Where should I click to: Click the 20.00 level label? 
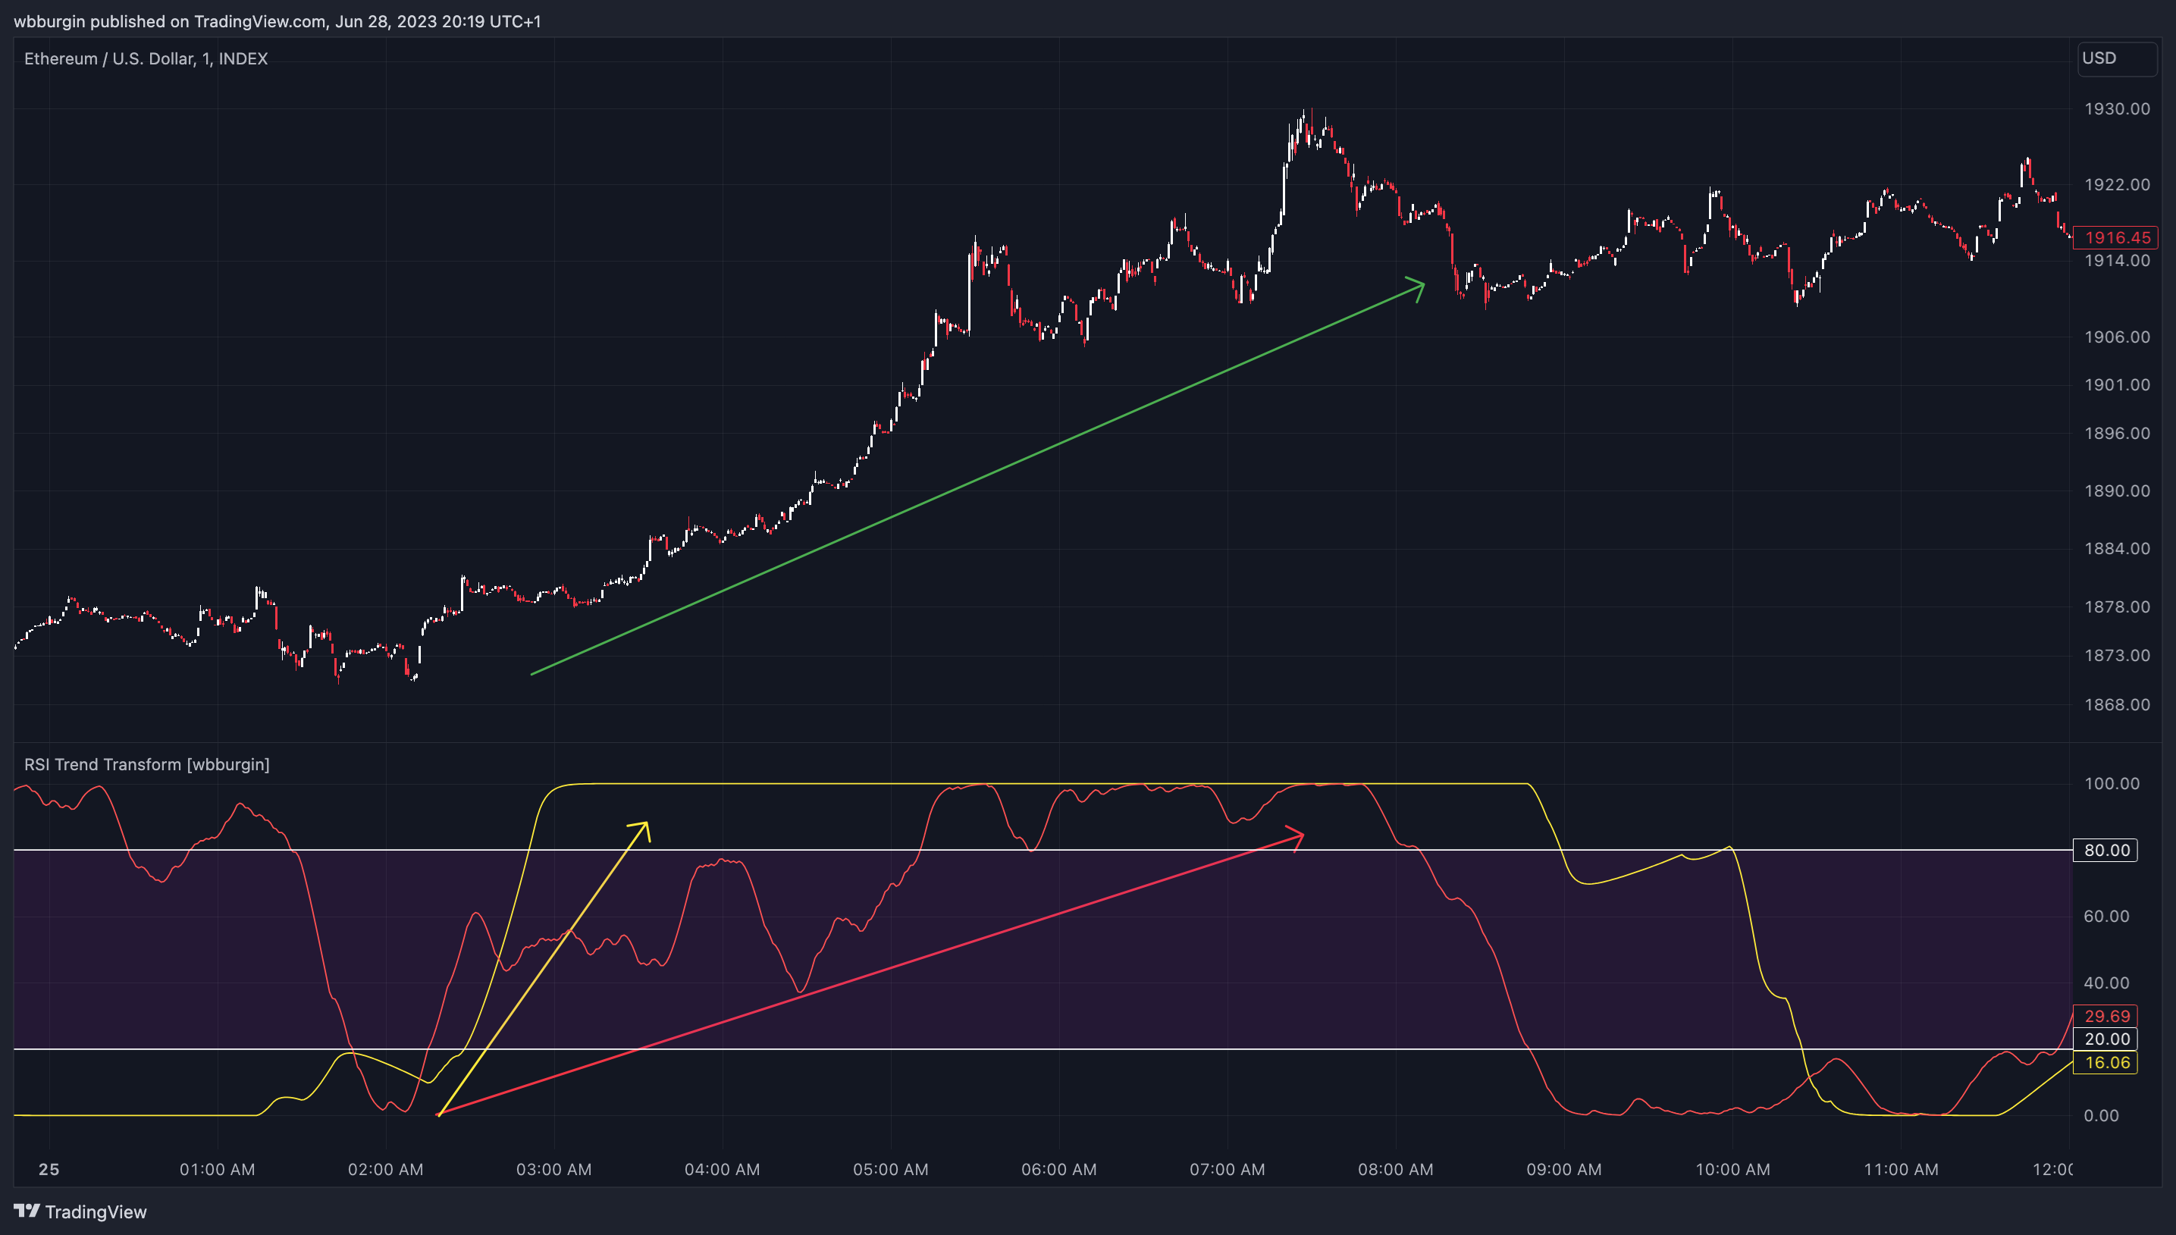[x=2105, y=1039]
